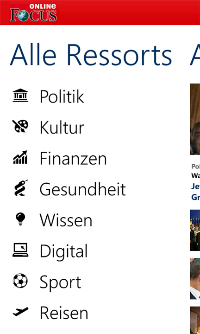Tap the Reisen airplane icon

click(20, 311)
